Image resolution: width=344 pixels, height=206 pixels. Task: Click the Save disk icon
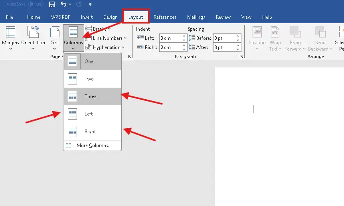point(52,4)
